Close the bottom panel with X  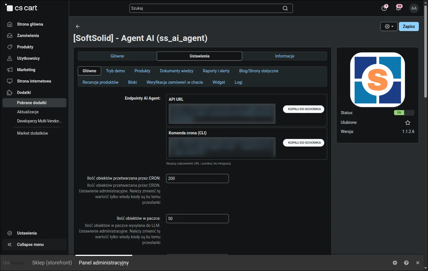pos(418,263)
